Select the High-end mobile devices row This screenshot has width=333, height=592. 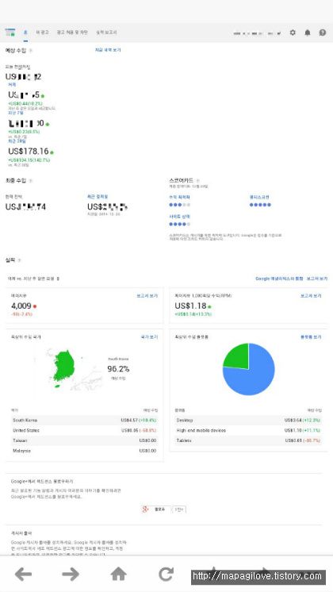(248, 430)
